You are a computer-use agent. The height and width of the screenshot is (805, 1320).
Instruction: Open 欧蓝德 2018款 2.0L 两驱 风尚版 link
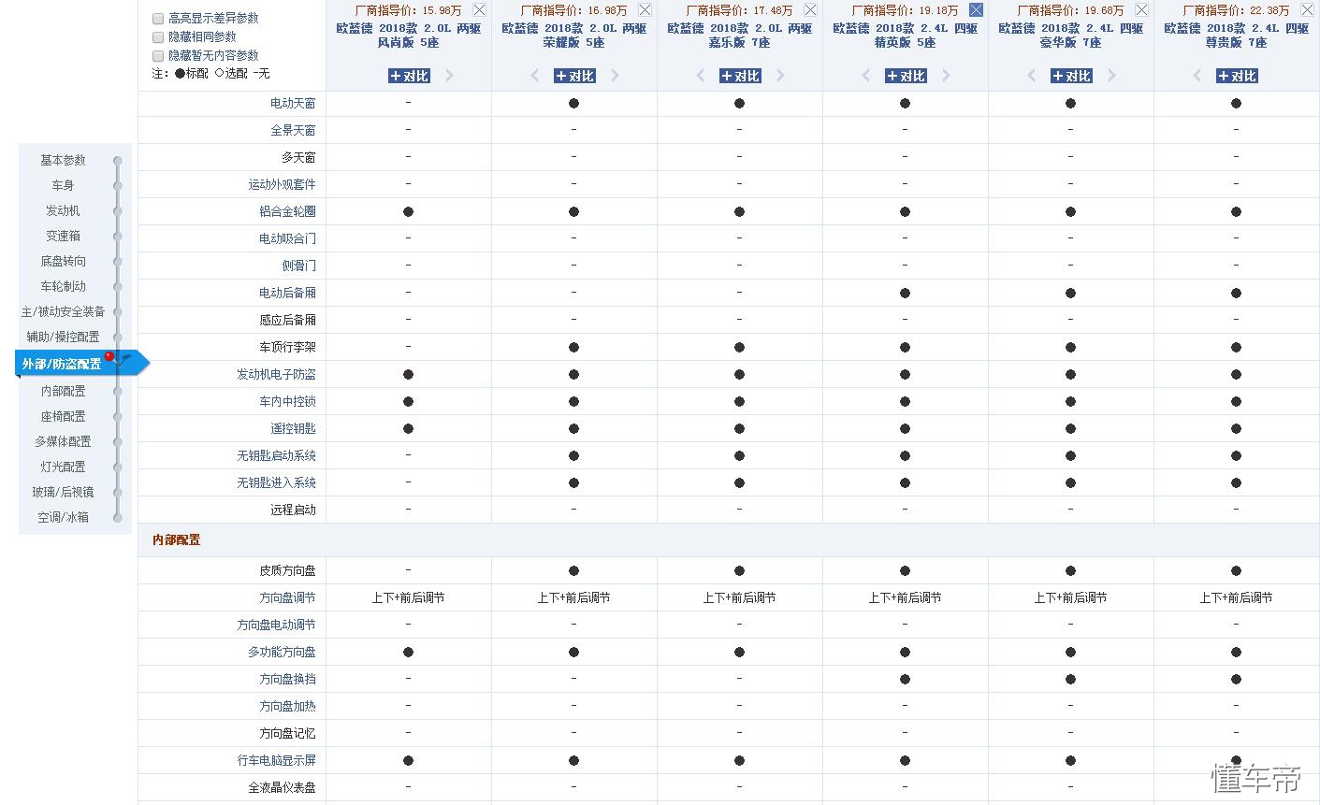(x=409, y=36)
